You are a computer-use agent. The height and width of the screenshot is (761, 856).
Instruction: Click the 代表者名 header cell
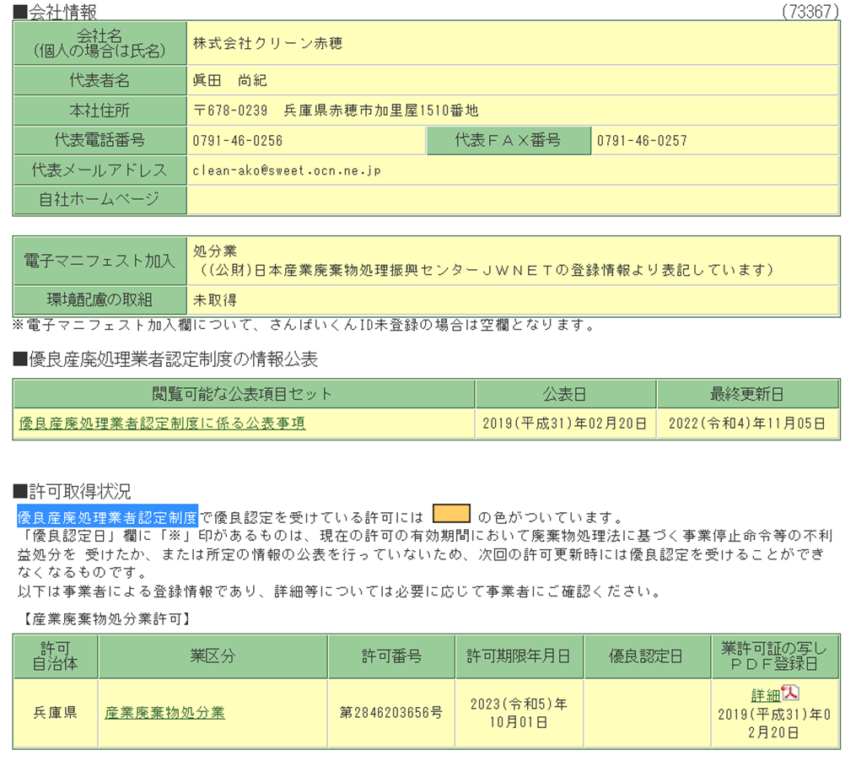pos(100,80)
